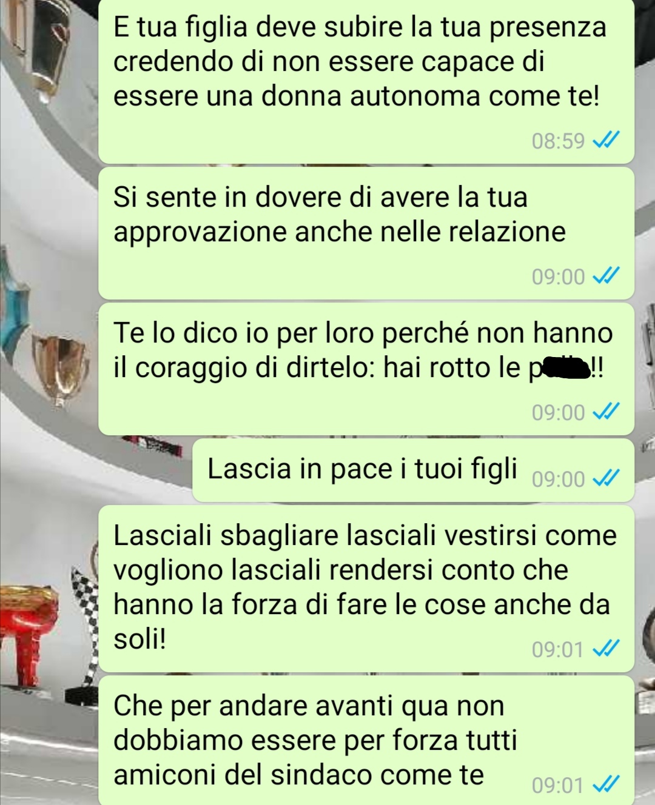This screenshot has width=655, height=805.
Task: Tap the read ticks on 'Lasciali sbagliare' message
Action: pos(605,650)
